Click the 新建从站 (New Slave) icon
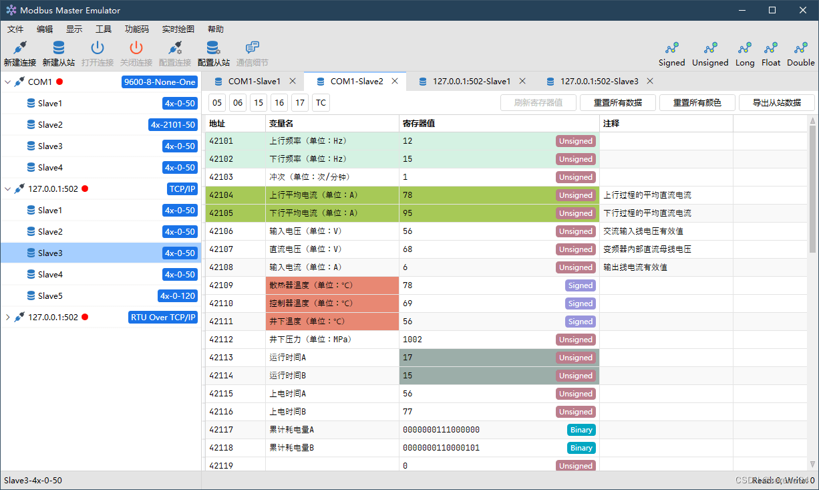The height and width of the screenshot is (490, 819). tap(58, 52)
